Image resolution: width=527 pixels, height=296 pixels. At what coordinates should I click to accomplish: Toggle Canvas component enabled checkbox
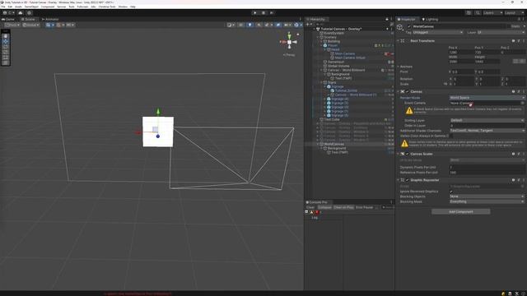tap(408, 91)
